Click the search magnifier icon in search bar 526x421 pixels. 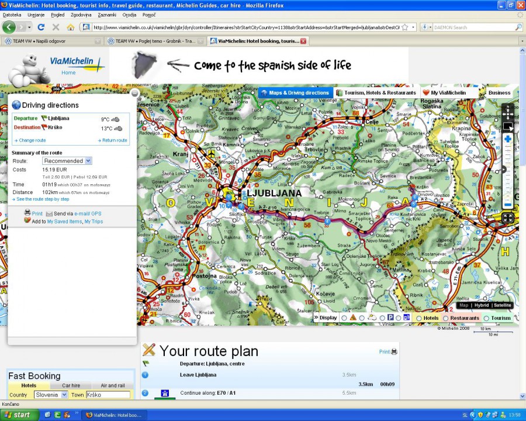click(x=518, y=27)
